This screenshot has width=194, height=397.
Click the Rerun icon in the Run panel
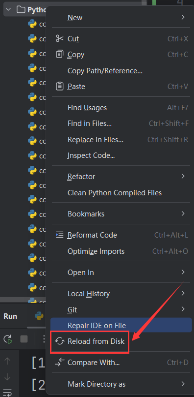tap(8, 339)
